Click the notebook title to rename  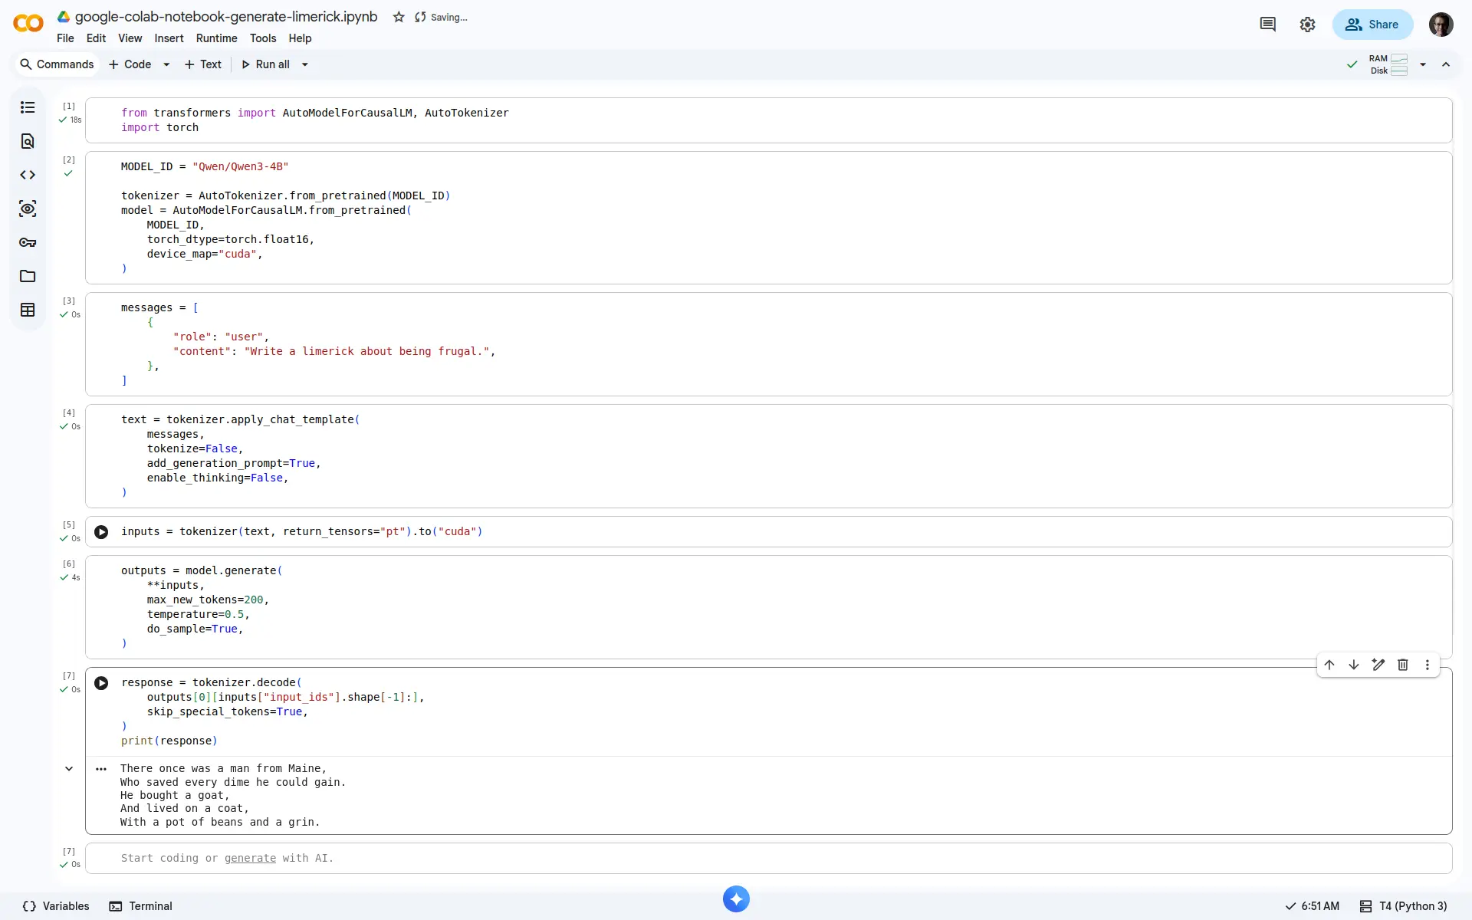pyautogui.click(x=226, y=17)
